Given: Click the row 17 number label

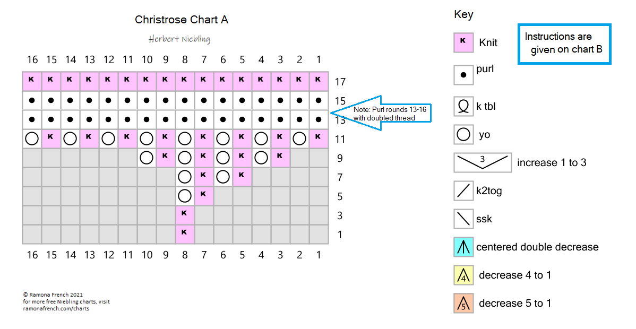Looking at the screenshot, I should coord(340,82).
